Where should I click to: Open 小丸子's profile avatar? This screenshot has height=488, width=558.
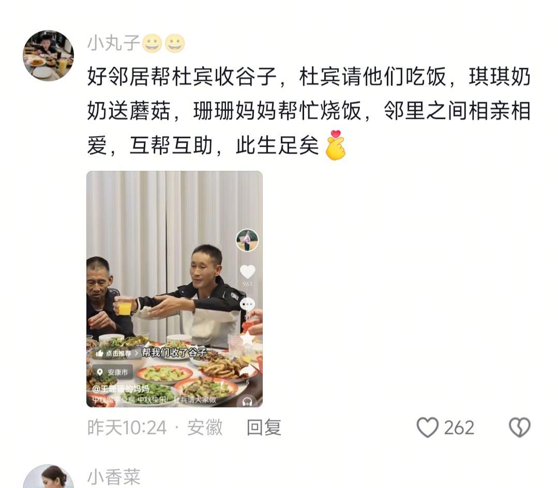point(49,55)
